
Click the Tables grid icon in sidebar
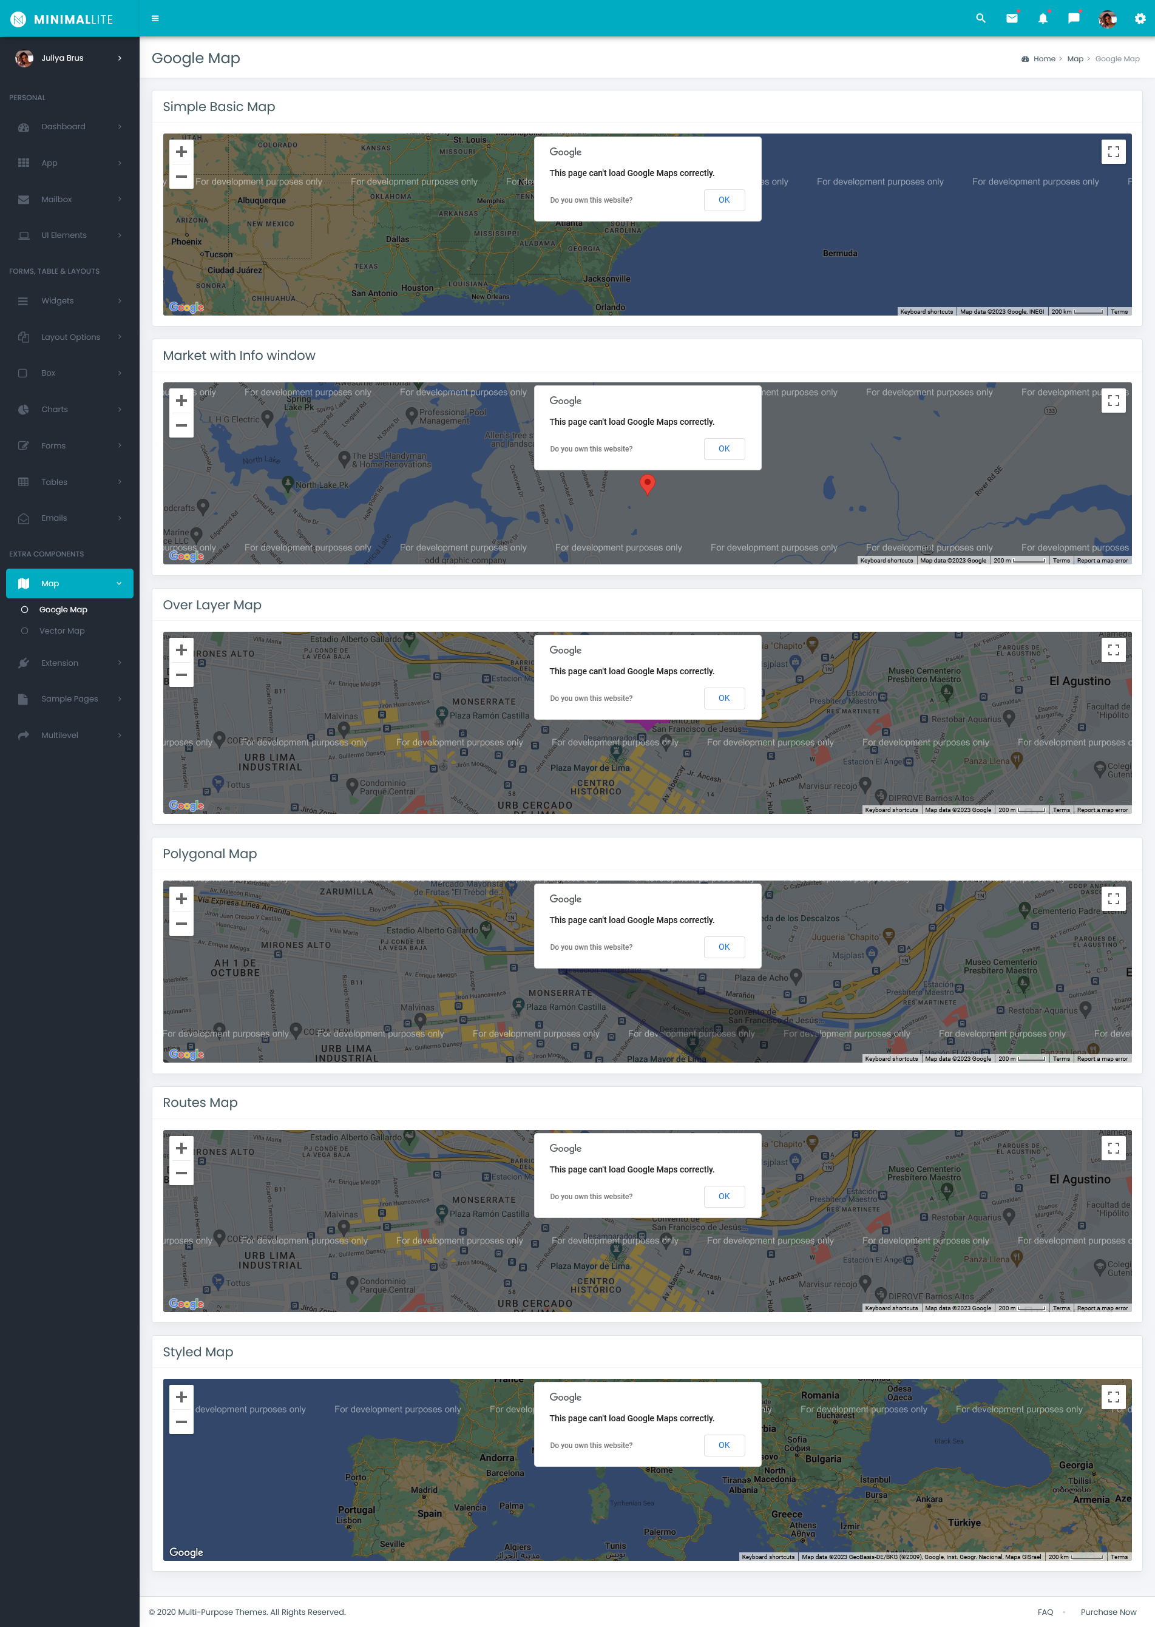tap(24, 482)
